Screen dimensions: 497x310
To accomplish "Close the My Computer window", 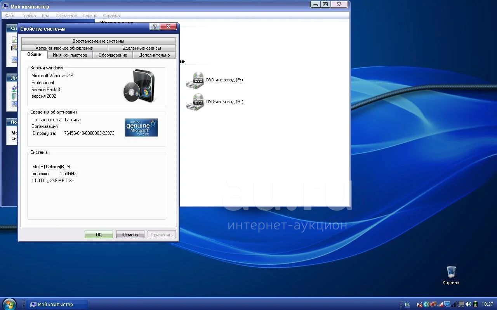I will click(339, 4).
